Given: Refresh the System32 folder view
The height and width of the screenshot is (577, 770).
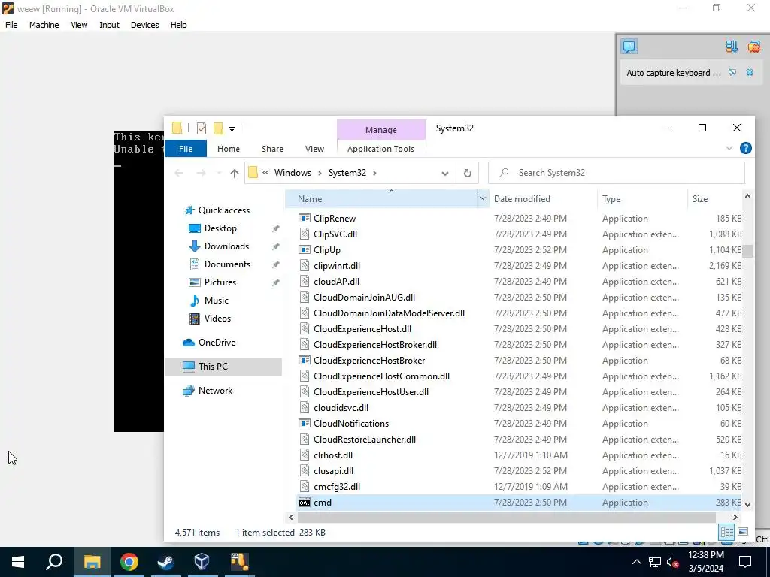Looking at the screenshot, I should [468, 173].
